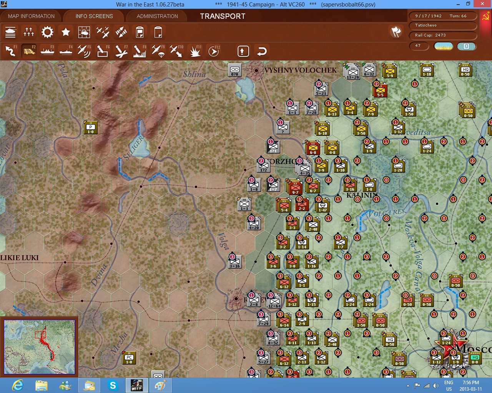Open the INFO SCREENS tab
Image resolution: width=492 pixels, height=393 pixels.
(x=94, y=16)
